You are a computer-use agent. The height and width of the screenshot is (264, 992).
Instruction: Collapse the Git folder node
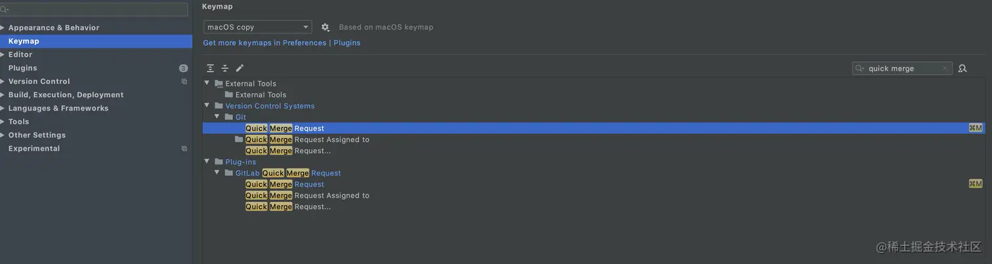[218, 117]
